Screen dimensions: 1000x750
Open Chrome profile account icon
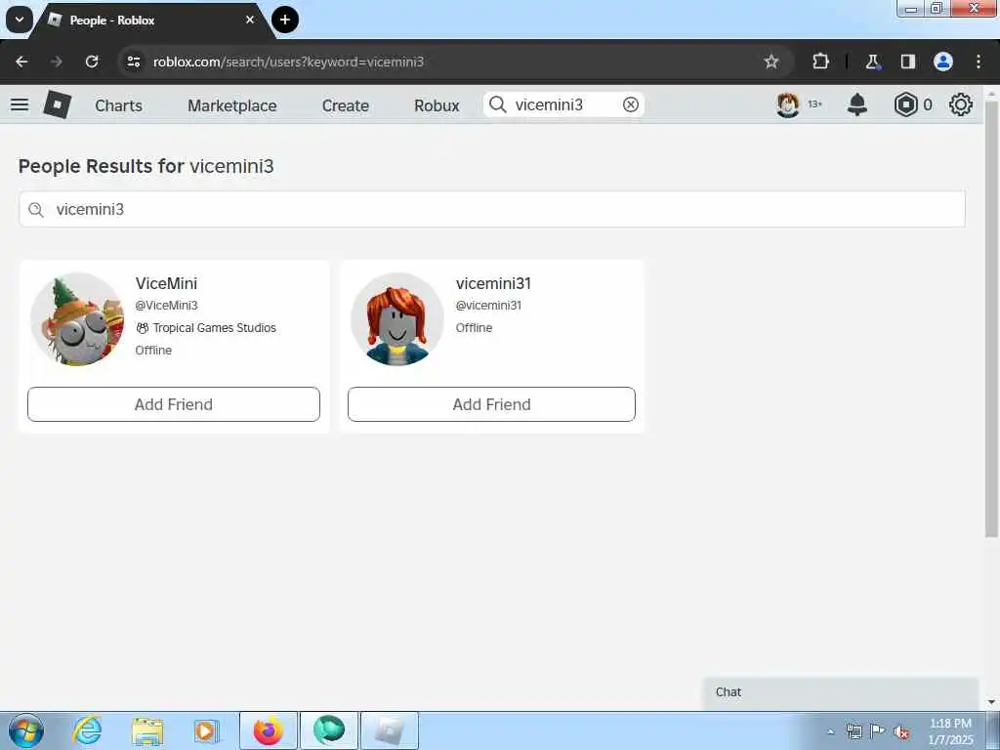[x=943, y=62]
